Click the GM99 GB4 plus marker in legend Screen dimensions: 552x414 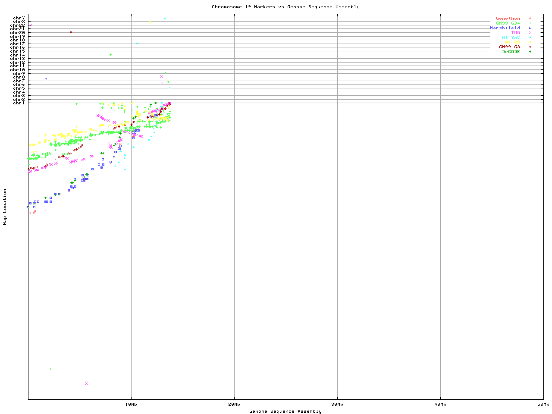pos(530,23)
